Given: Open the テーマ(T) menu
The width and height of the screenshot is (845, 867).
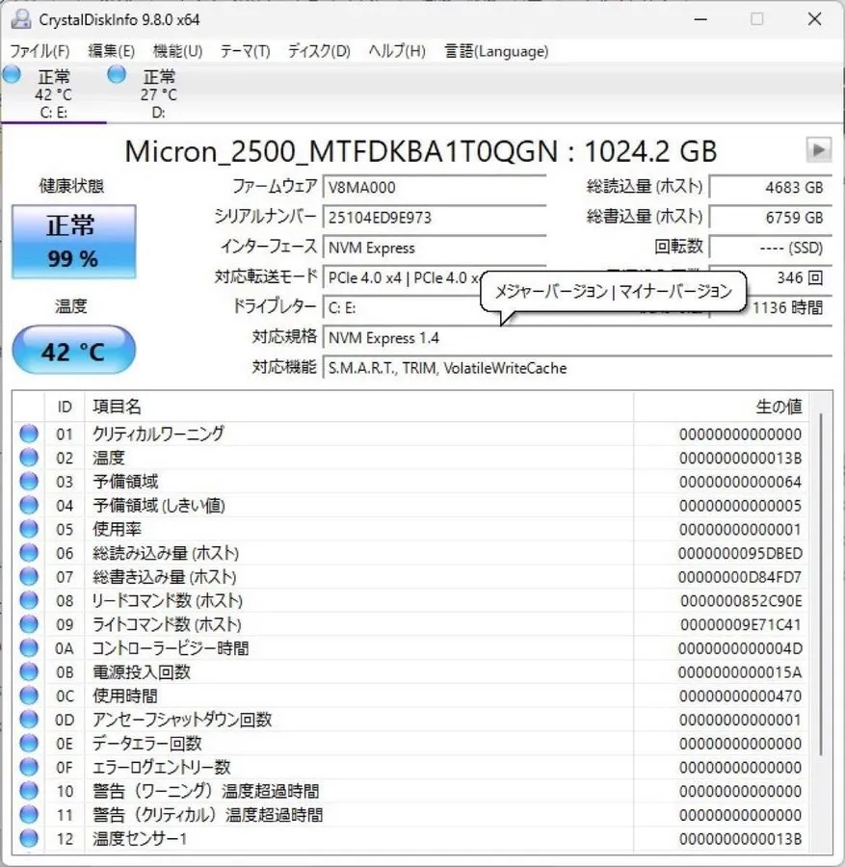Looking at the screenshot, I should tap(245, 51).
